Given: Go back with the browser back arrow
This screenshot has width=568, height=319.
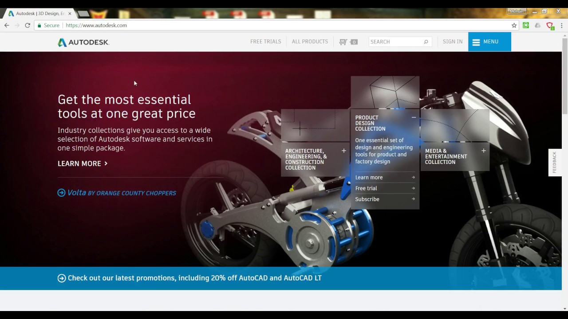Looking at the screenshot, I should pyautogui.click(x=7, y=25).
